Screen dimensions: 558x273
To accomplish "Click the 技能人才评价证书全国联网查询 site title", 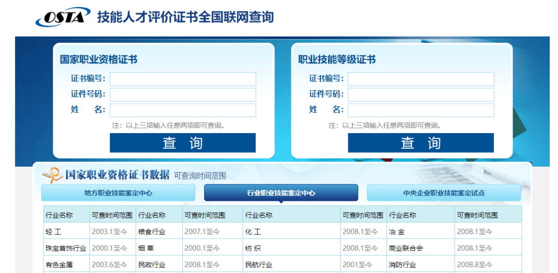I will (185, 17).
